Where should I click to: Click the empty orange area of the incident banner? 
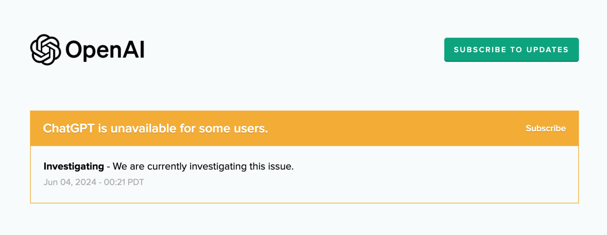395,129
